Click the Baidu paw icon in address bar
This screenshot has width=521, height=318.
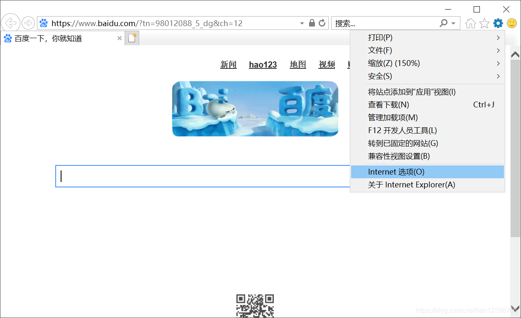44,23
